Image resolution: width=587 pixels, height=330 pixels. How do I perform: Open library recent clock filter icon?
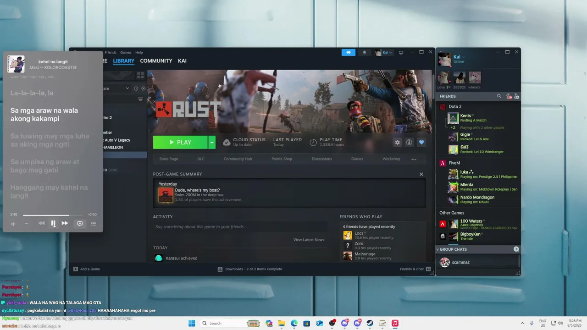(136, 88)
